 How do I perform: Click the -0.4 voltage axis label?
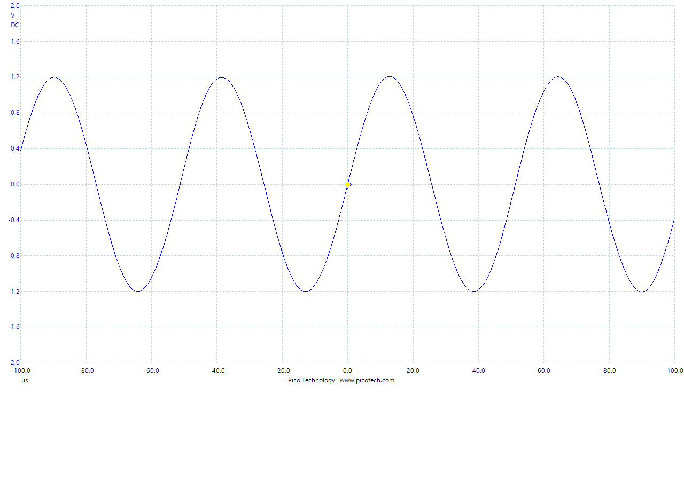click(14, 220)
